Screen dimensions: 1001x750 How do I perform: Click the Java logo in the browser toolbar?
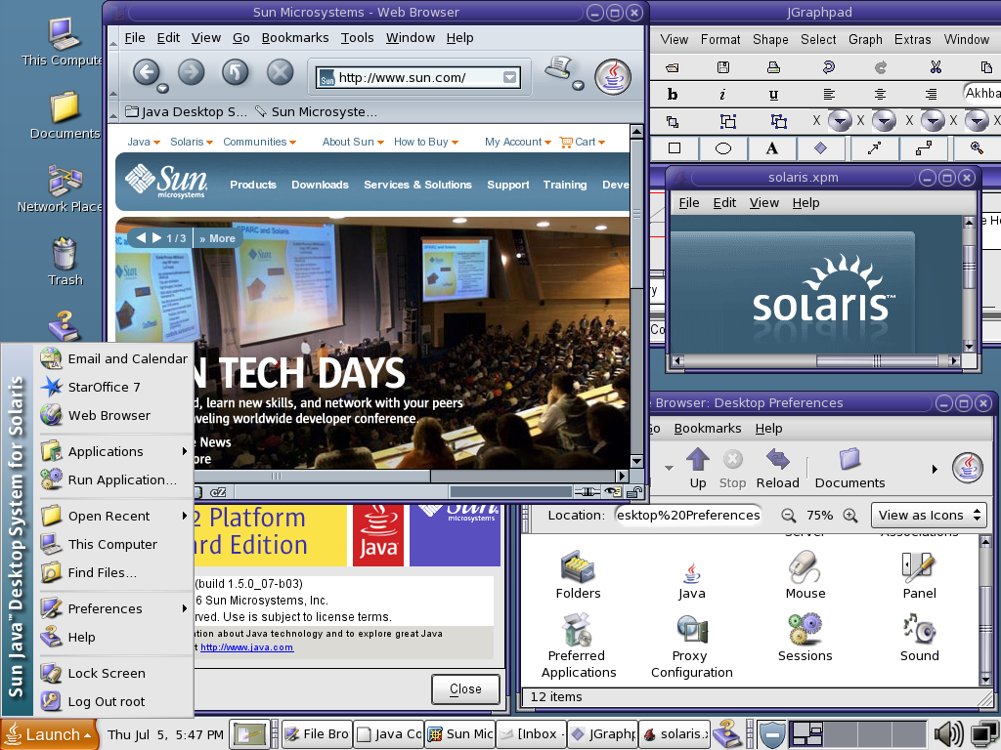[x=613, y=76]
